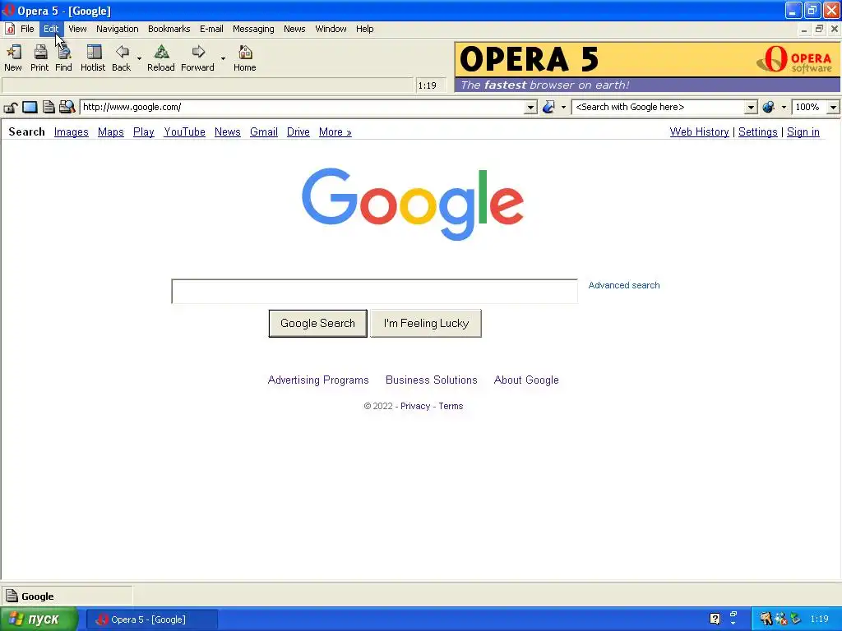Click inside the Google search text box
Viewport: 842px width, 631px height.
[374, 292]
